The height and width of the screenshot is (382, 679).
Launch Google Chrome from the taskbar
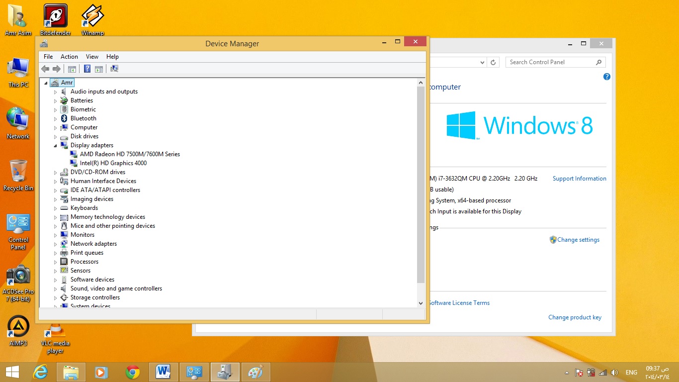click(133, 372)
